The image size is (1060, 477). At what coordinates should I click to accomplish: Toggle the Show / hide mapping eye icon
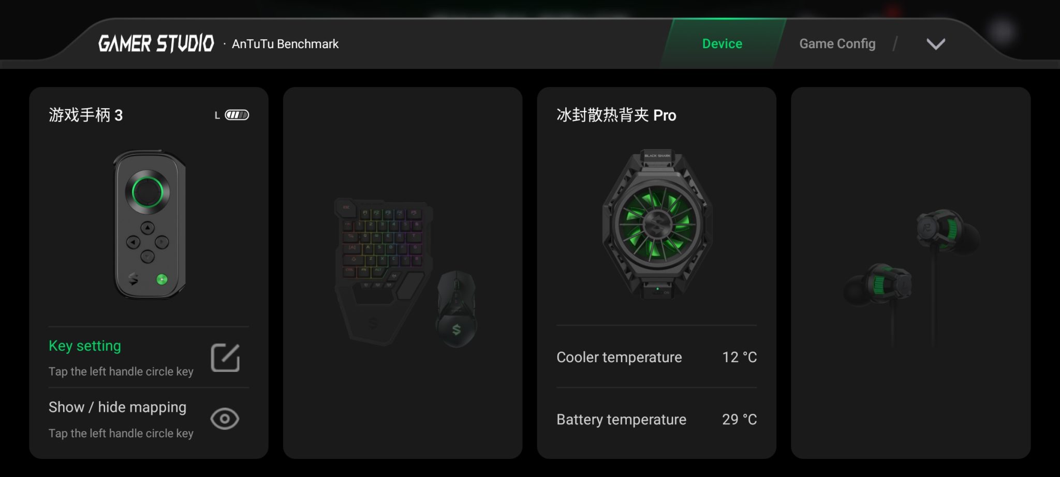coord(225,419)
